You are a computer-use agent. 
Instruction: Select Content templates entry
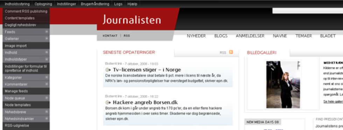26,18
